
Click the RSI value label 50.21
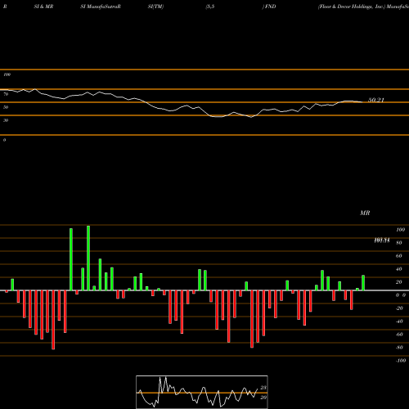(376, 100)
